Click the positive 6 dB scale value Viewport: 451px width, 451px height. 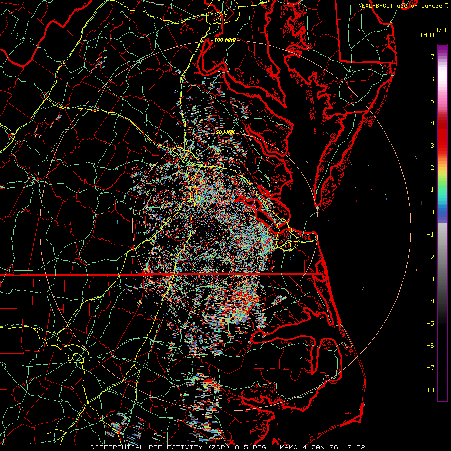(x=432, y=79)
